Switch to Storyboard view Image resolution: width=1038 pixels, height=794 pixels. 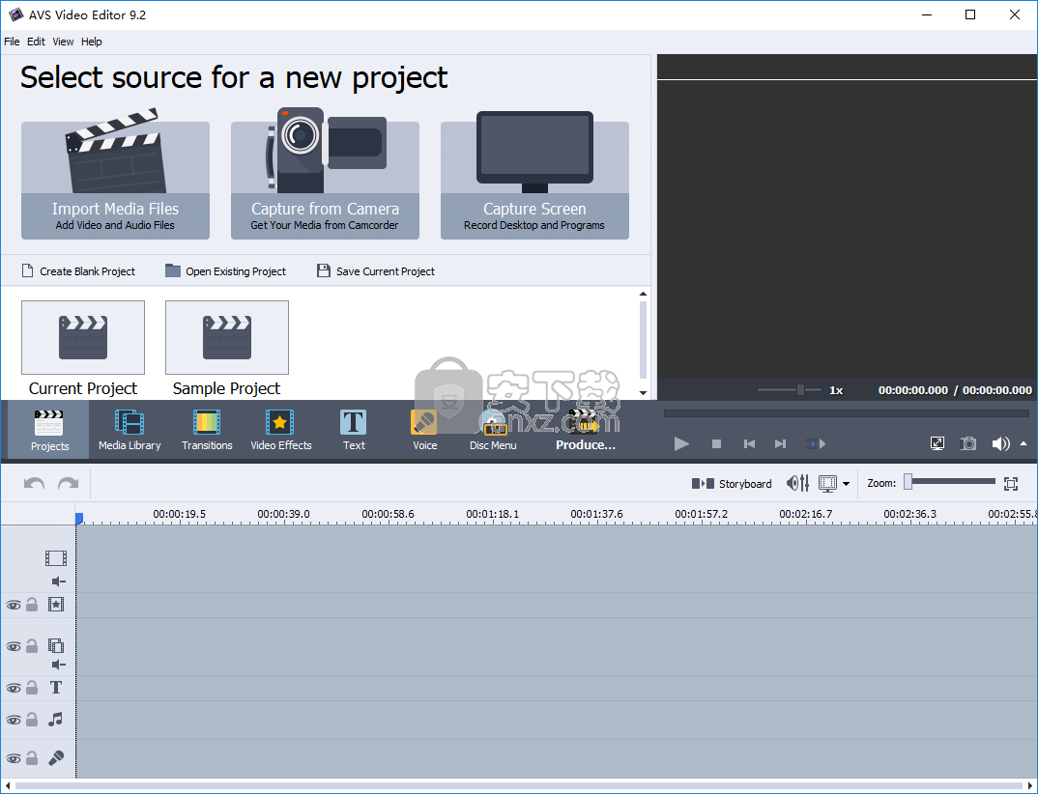click(732, 484)
